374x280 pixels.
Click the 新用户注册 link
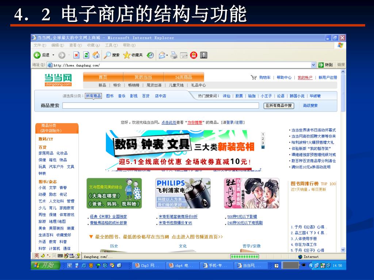(328, 77)
